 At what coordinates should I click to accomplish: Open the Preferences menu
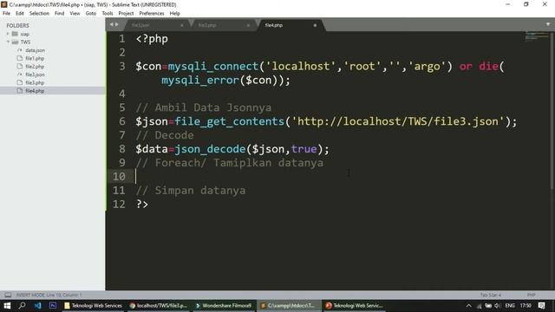pyautogui.click(x=152, y=13)
